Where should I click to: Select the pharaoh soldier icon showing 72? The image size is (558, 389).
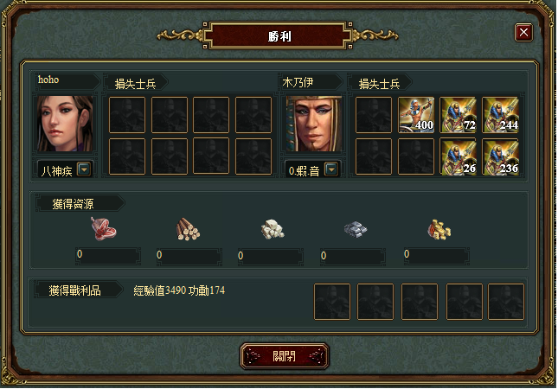(x=458, y=115)
